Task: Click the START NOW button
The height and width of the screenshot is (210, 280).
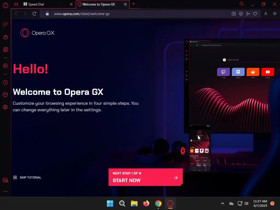Action: pyautogui.click(x=145, y=177)
